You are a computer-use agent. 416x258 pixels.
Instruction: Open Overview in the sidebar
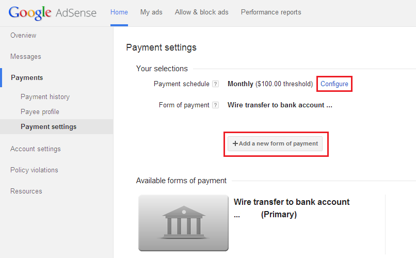[23, 35]
